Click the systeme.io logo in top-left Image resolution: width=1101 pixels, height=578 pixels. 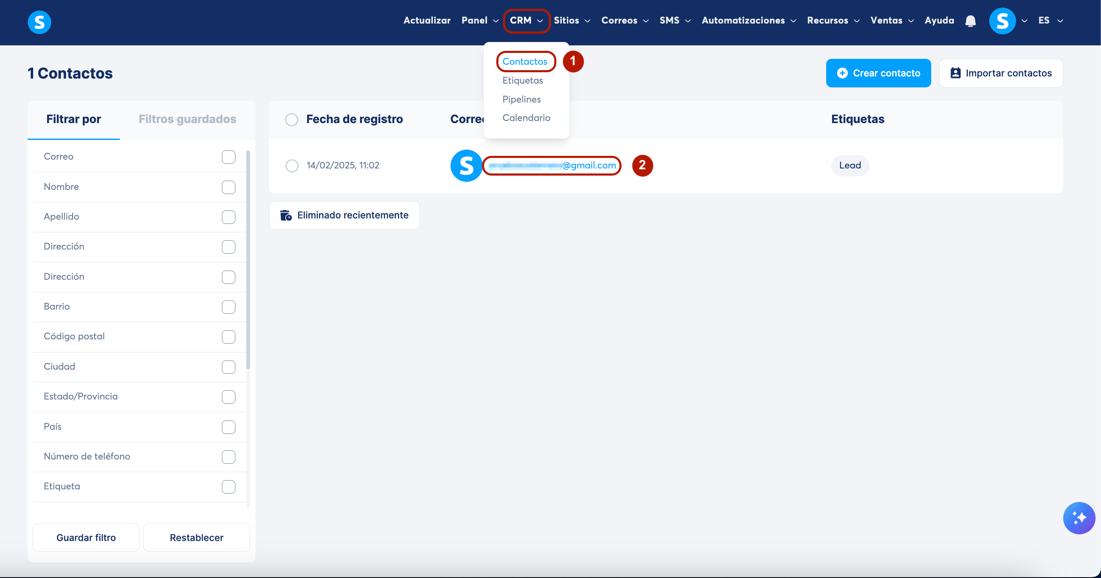[x=40, y=22]
